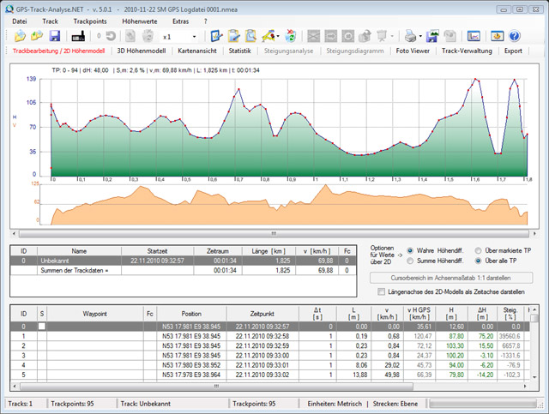Click the right arrow of the chart scrollbar

[534, 233]
